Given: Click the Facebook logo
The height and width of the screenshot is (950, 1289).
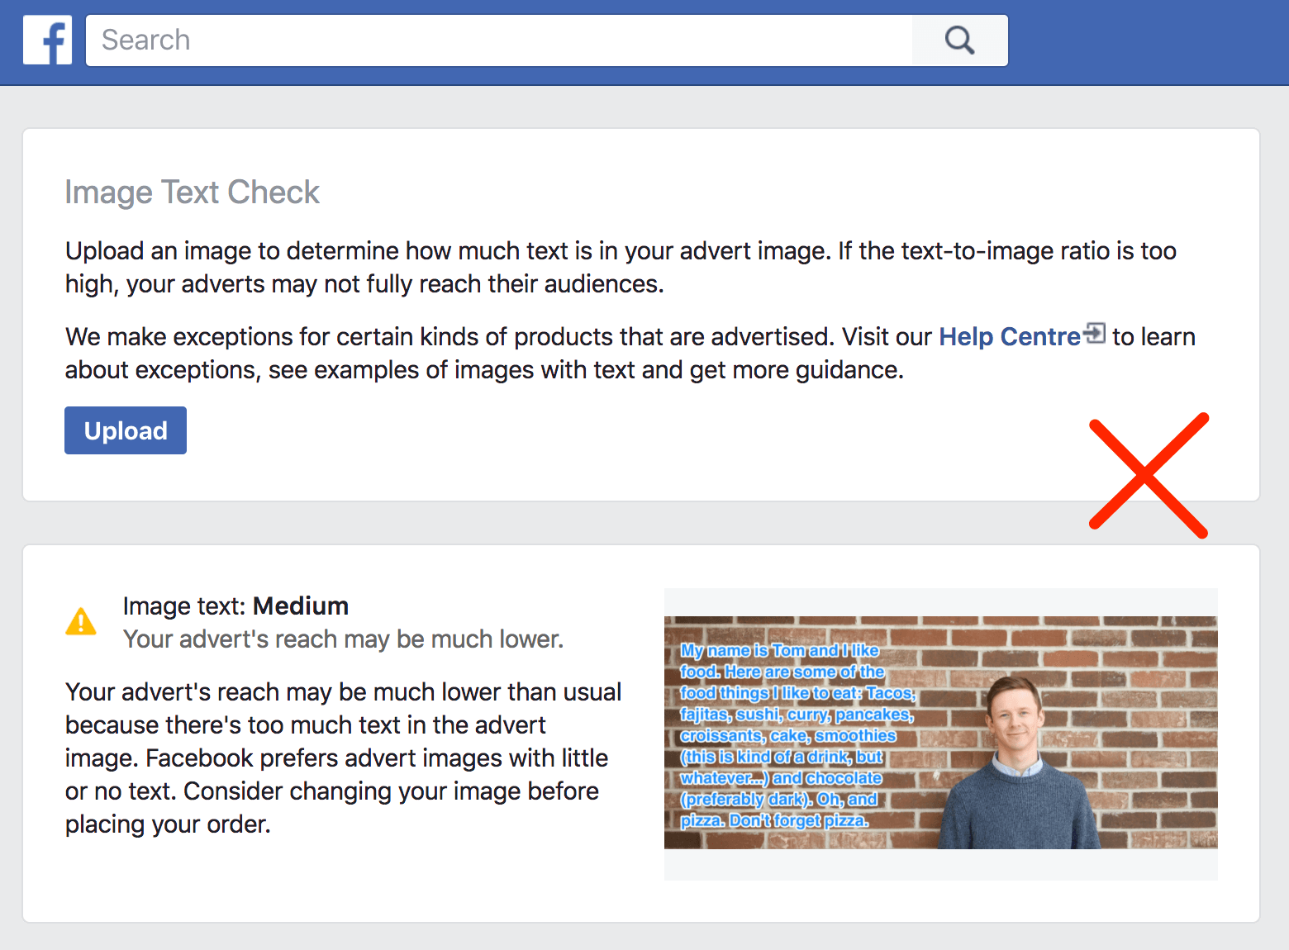Looking at the screenshot, I should coord(47,39).
